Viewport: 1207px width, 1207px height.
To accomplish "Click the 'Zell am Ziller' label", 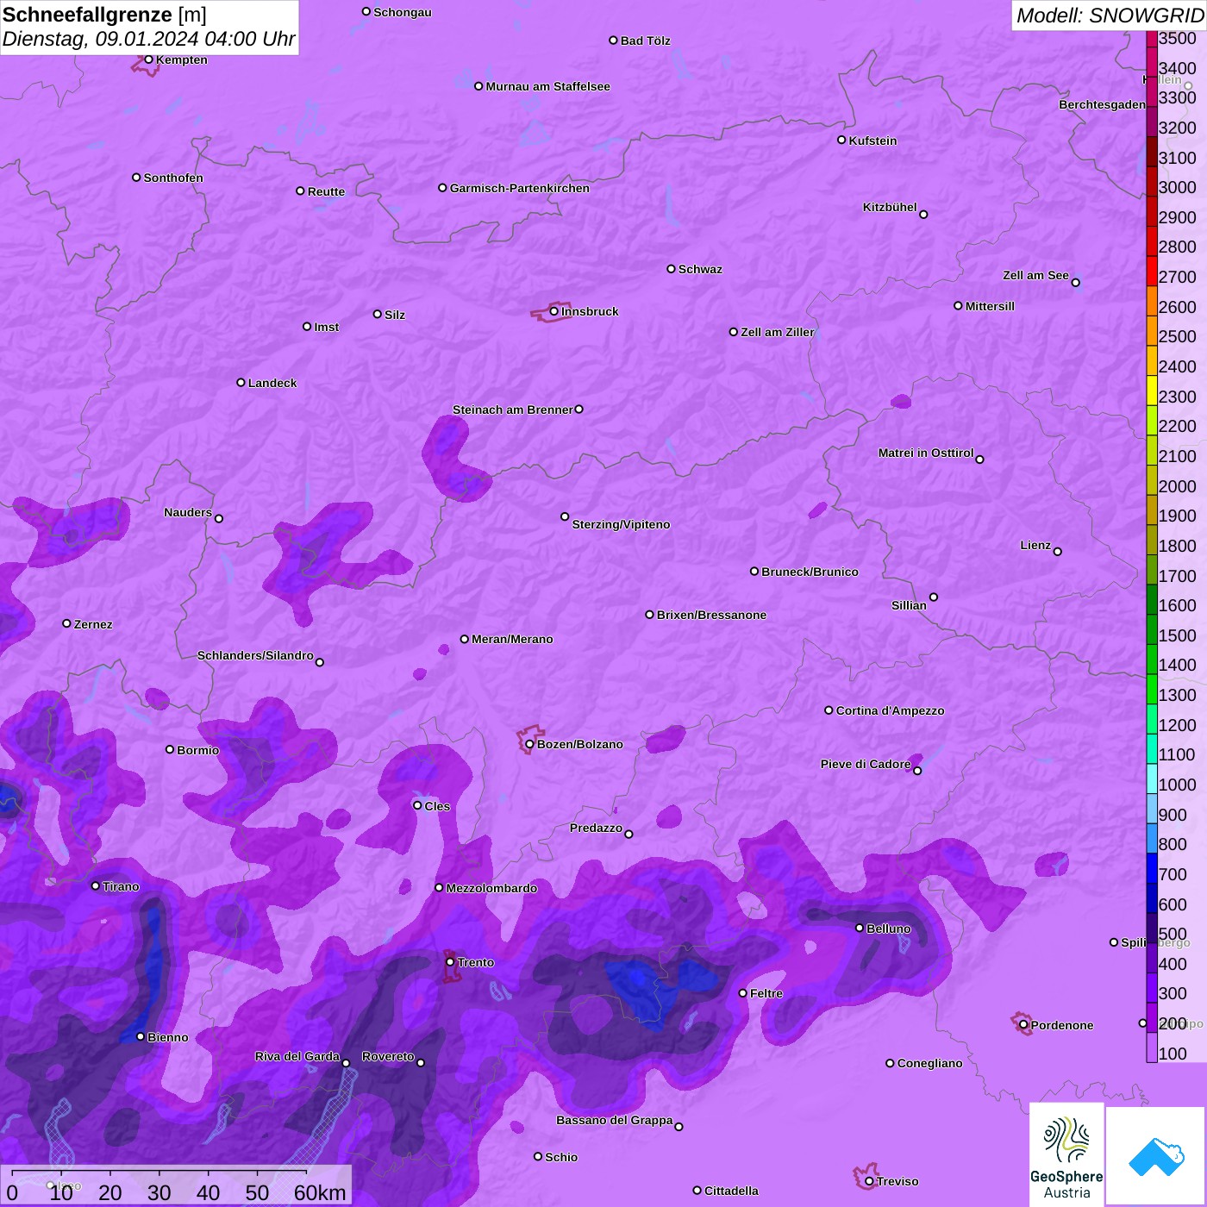I will pyautogui.click(x=777, y=332).
